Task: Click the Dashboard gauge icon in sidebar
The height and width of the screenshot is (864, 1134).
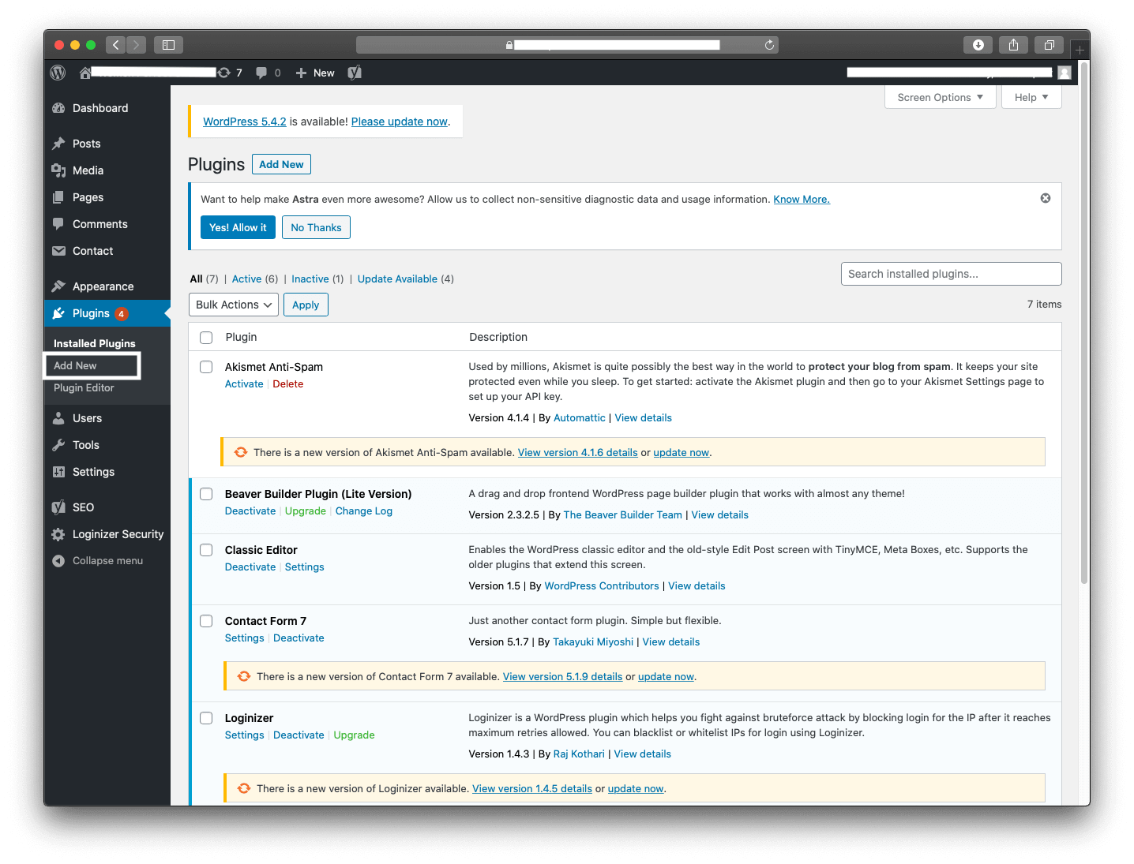Action: click(x=58, y=108)
